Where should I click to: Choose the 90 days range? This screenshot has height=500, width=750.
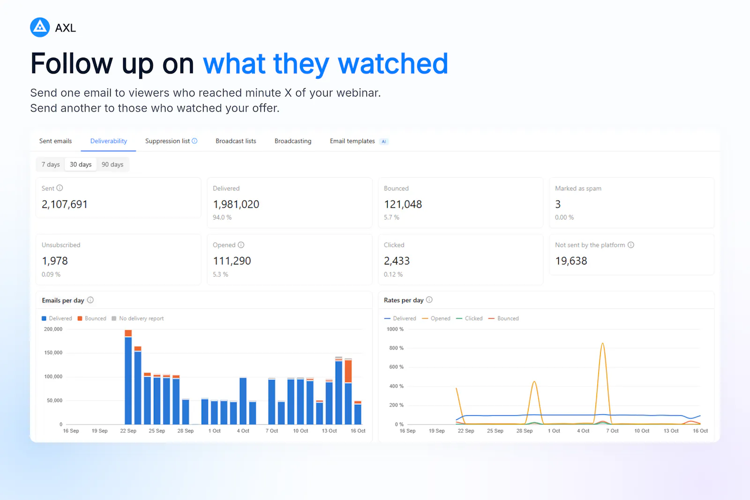pyautogui.click(x=112, y=164)
